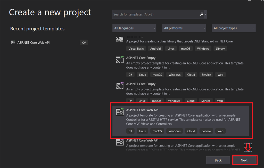Click the C# ASP.NET Core Empty template icon
The image size is (264, 168).
click(120, 60)
